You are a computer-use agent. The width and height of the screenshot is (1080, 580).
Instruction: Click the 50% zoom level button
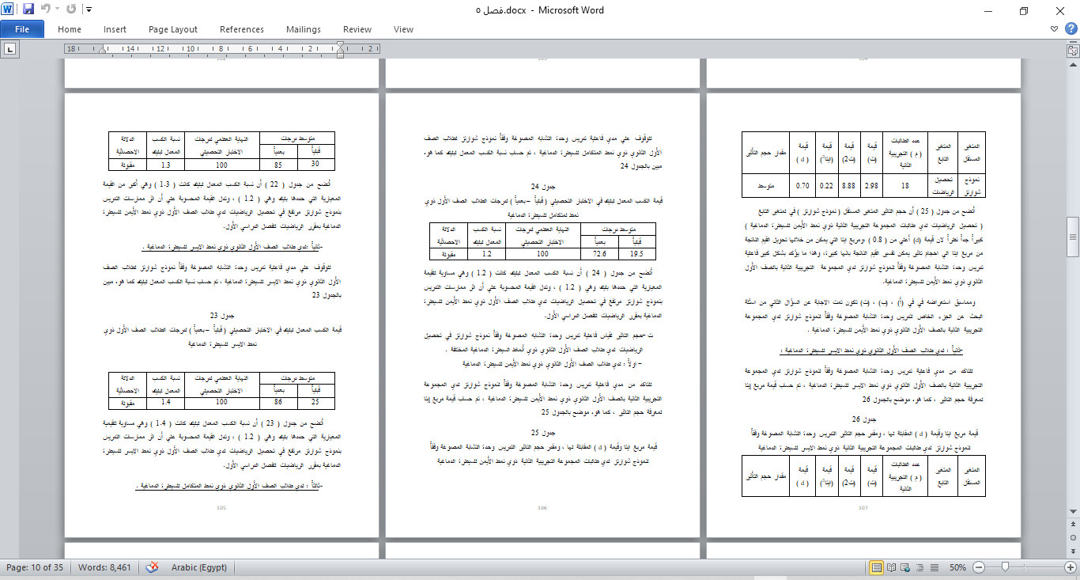[x=958, y=567]
